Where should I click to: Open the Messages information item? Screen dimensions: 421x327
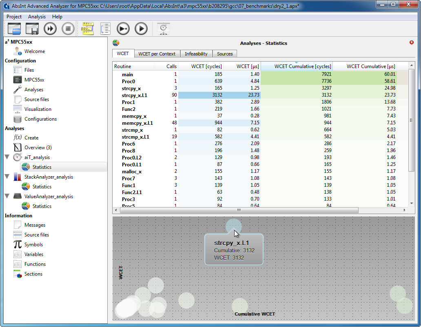coord(35,225)
